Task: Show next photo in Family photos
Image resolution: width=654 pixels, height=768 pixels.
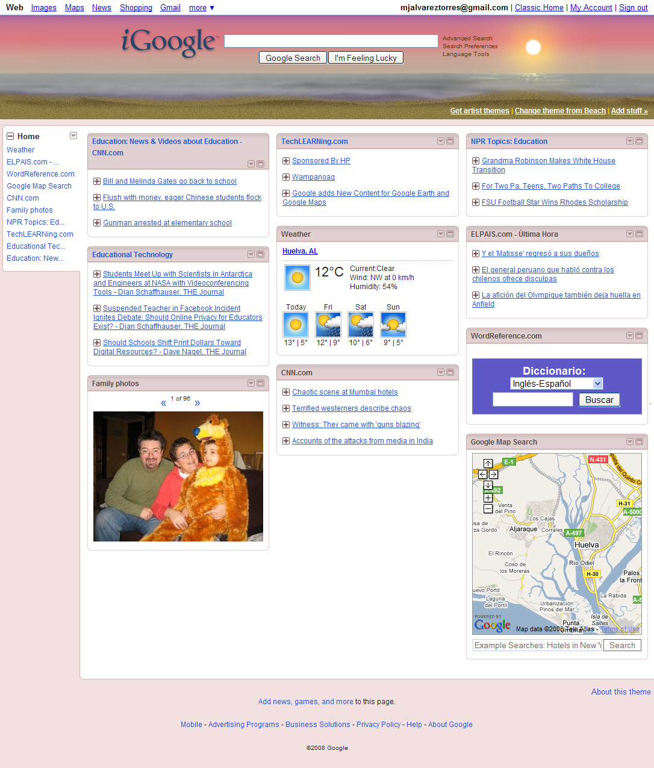Action: click(198, 403)
